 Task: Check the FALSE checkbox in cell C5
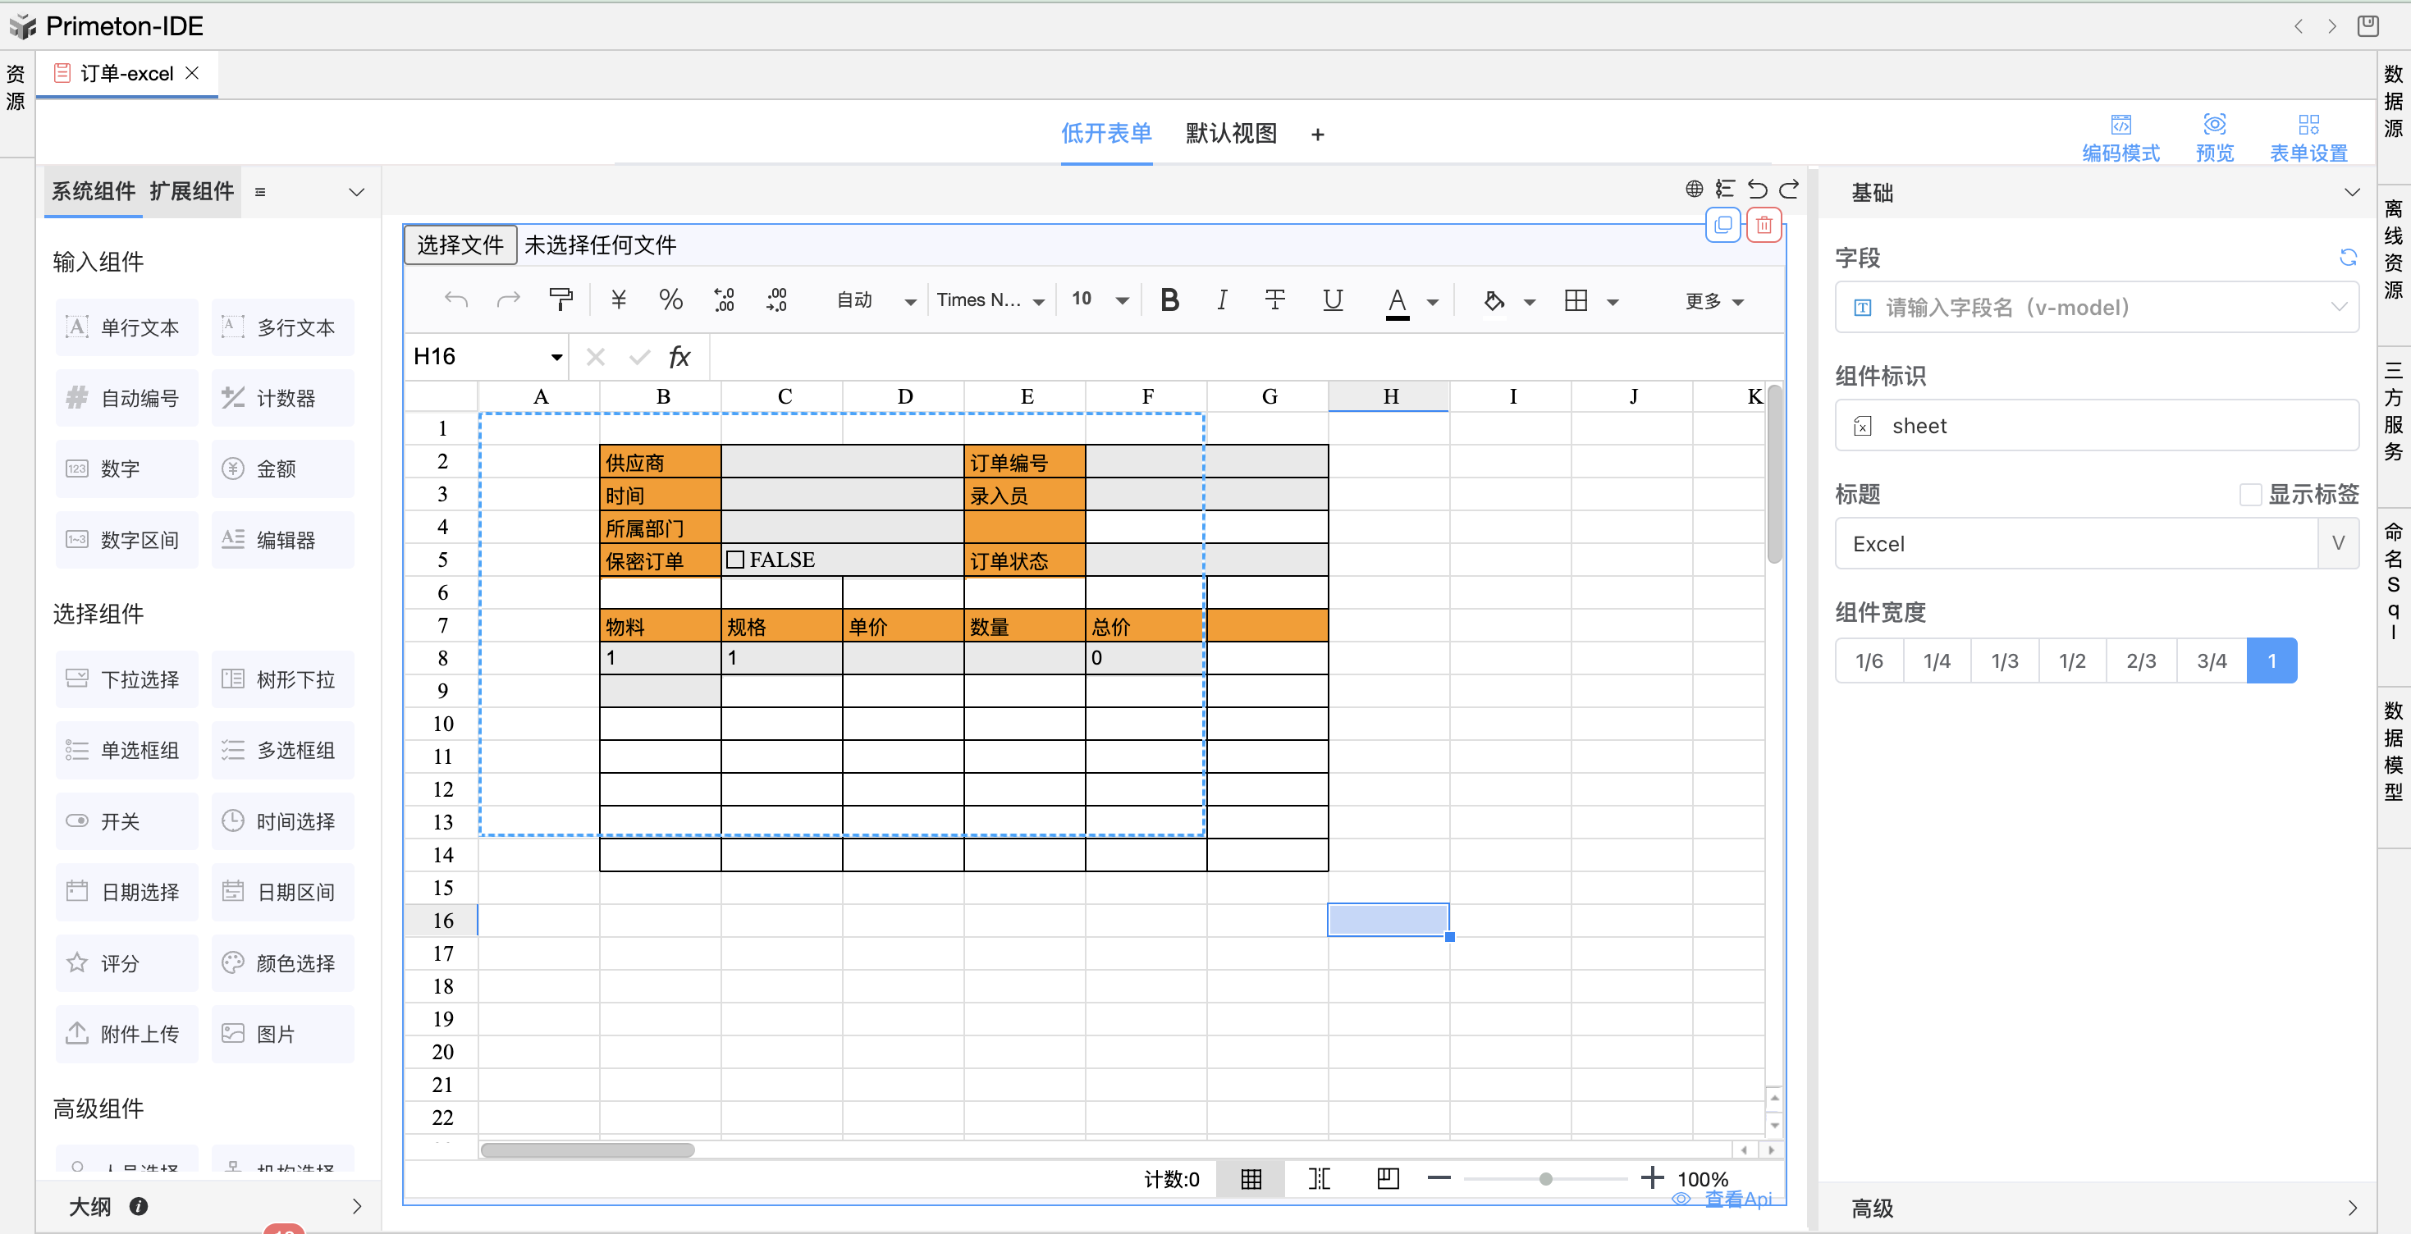(735, 560)
